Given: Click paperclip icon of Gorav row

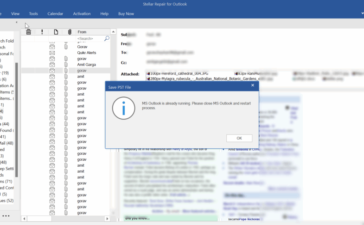Looking at the screenshot, I should point(66,47).
